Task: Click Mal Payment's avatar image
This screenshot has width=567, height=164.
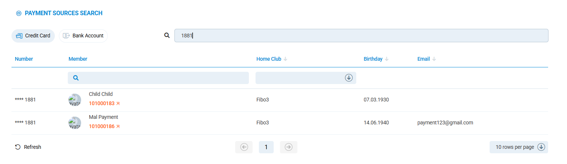Action: pos(75,123)
